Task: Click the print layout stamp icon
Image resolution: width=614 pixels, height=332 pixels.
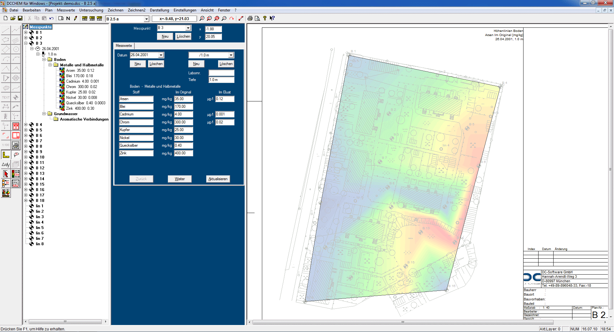Action: pyautogui.click(x=16, y=145)
